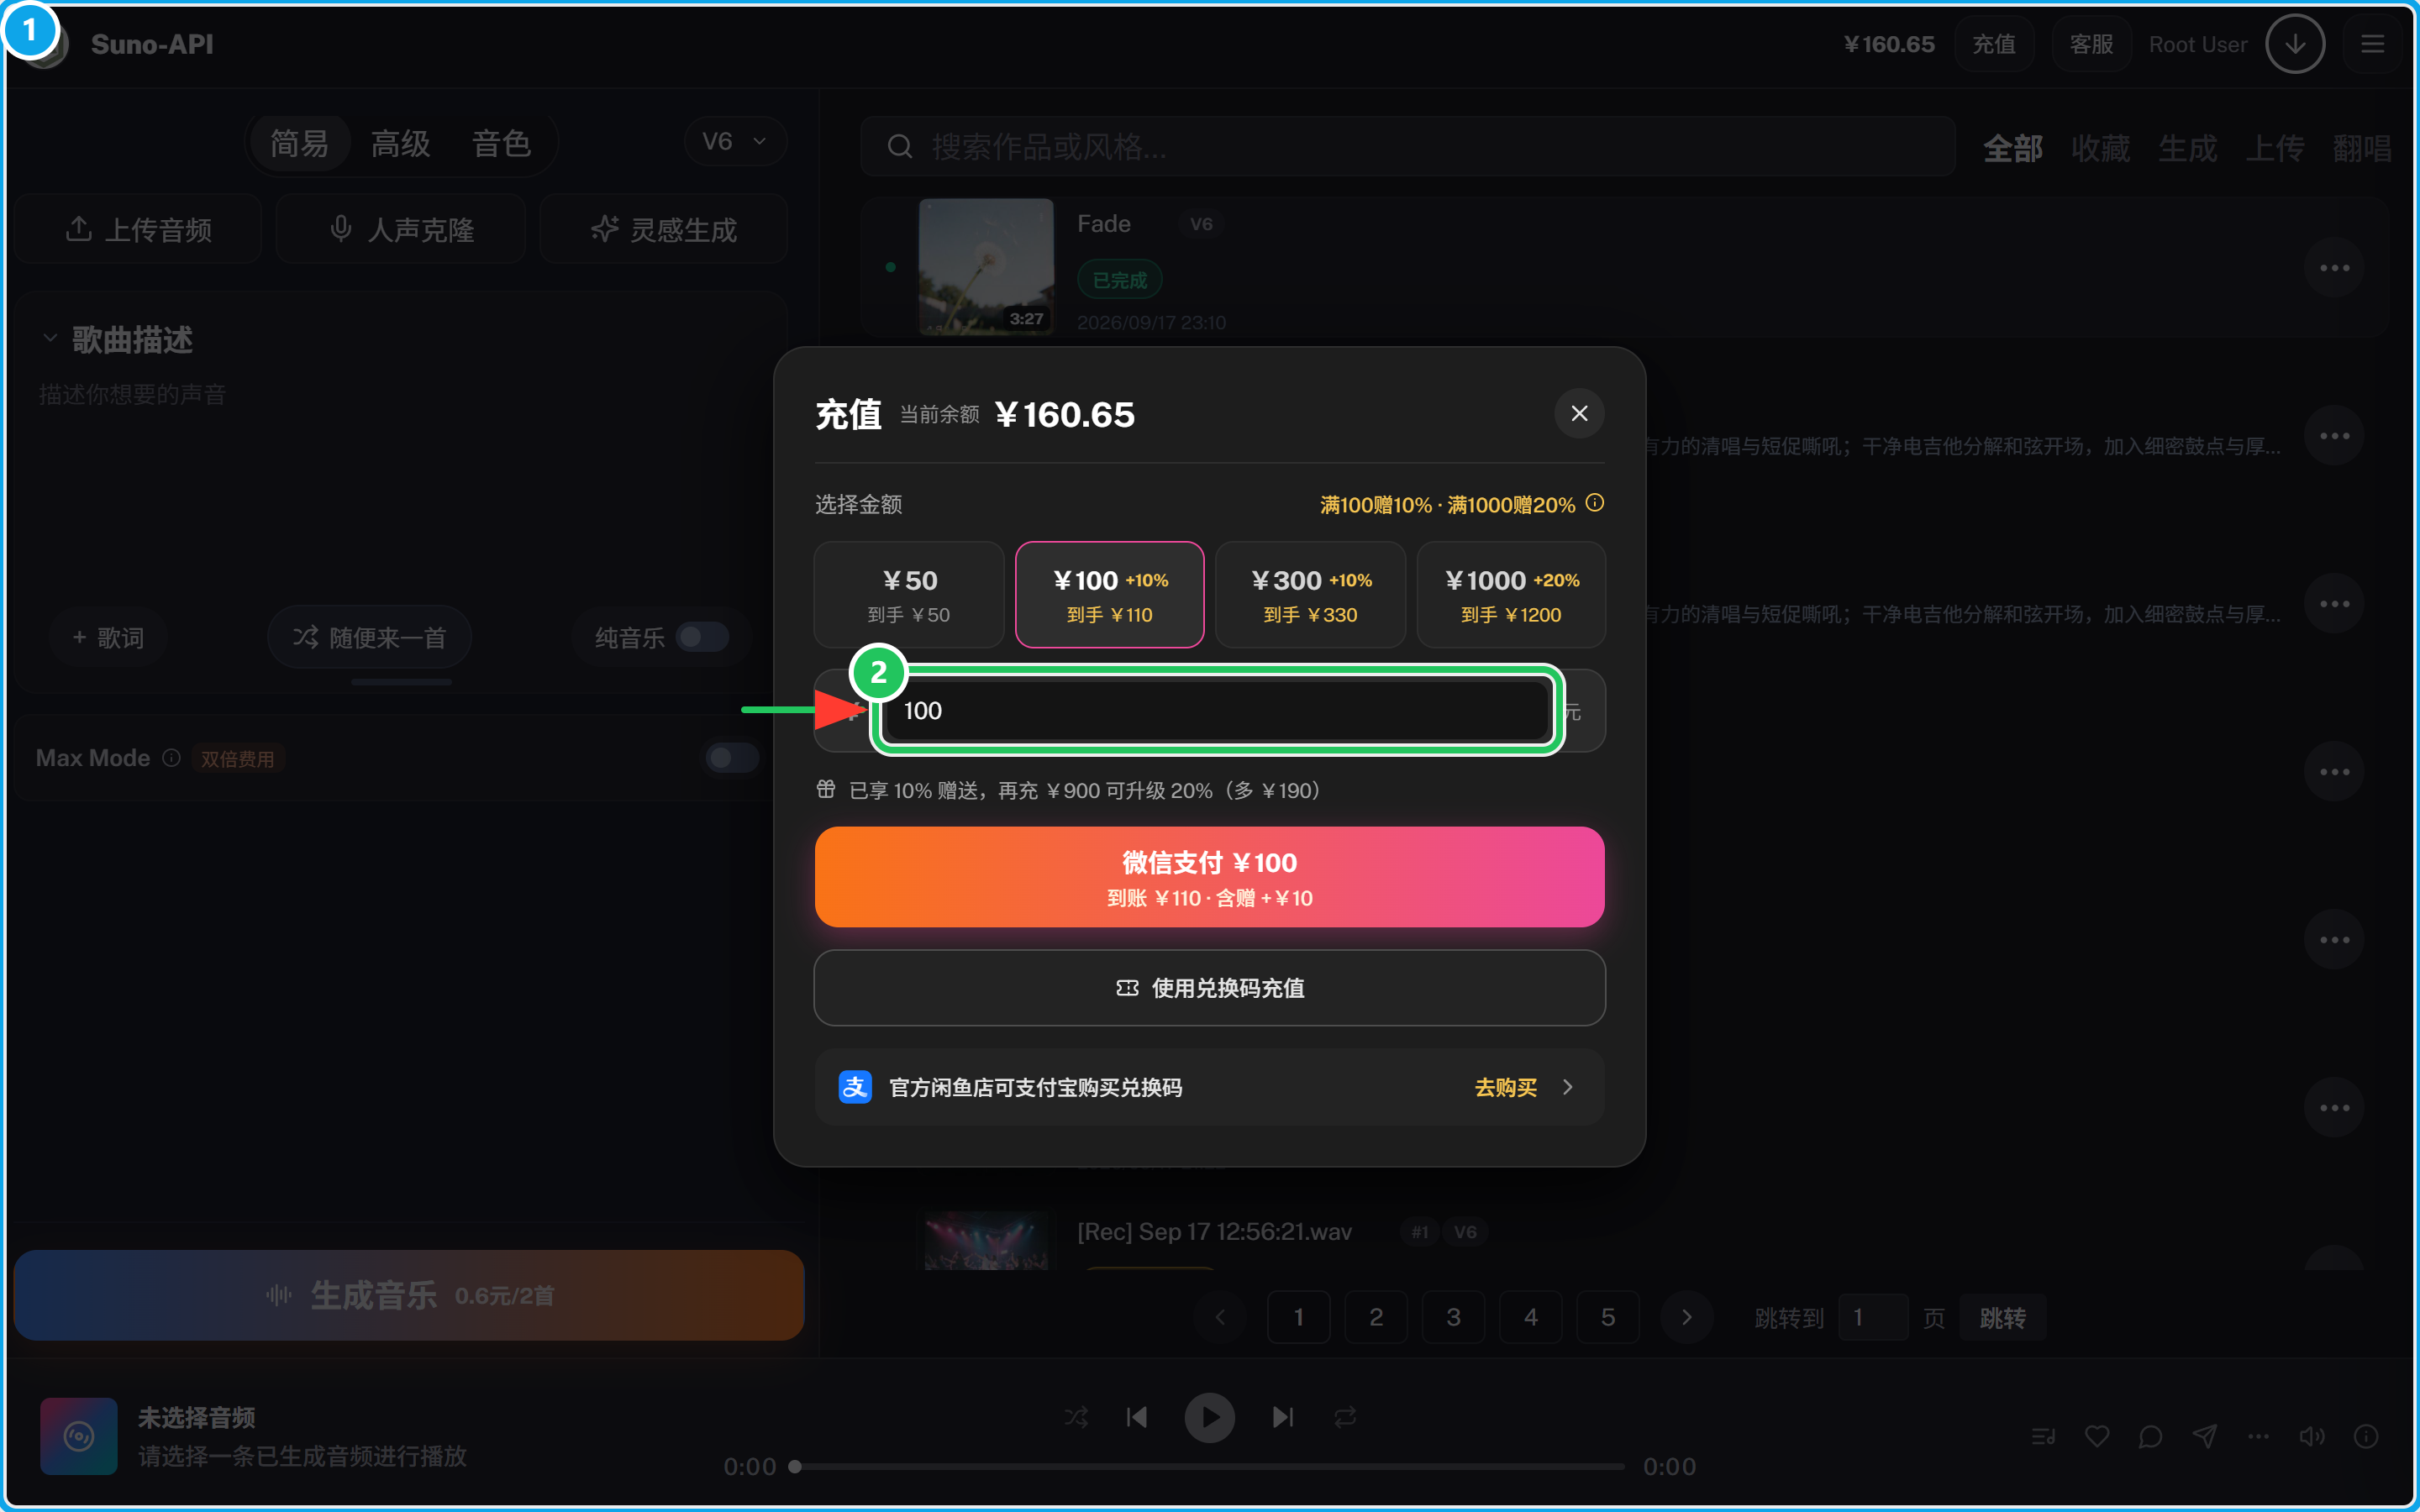
Task: Toggle shuffle in the player bar
Action: [1076, 1417]
